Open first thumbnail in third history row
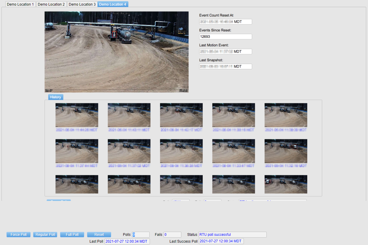This screenshot has height=245, width=368. click(x=77, y=184)
